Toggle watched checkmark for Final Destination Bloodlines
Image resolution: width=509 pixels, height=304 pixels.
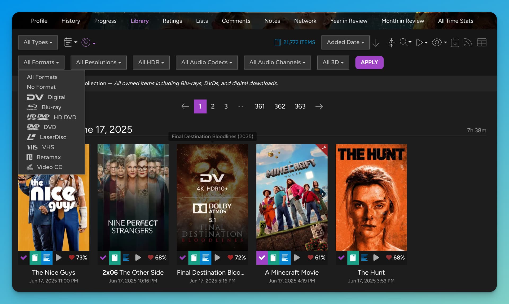182,258
